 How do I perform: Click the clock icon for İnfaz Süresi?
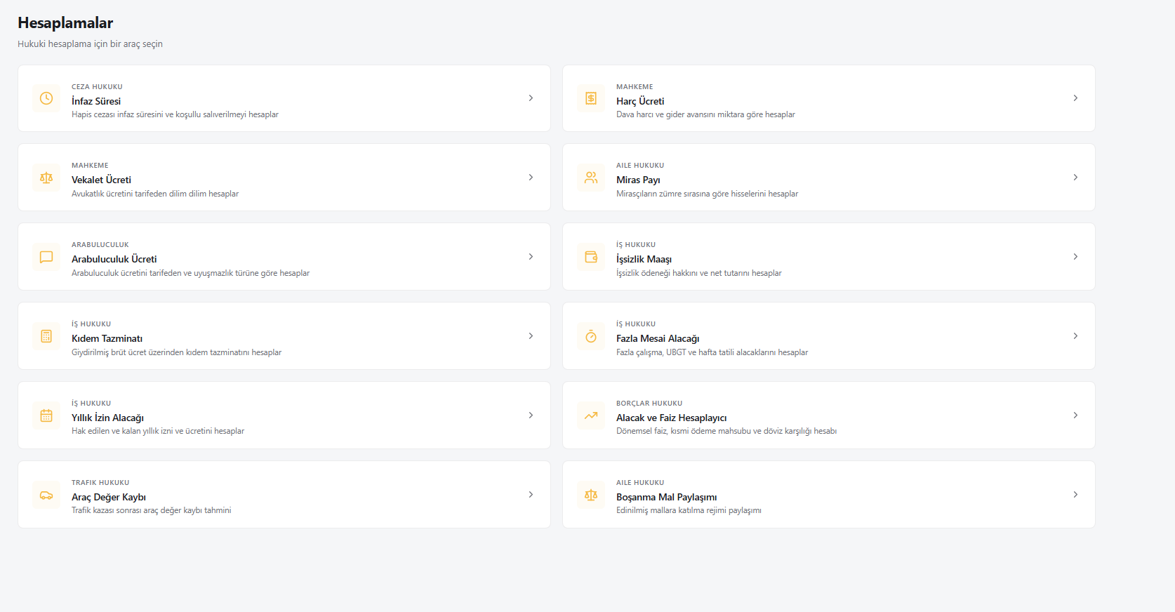click(46, 98)
